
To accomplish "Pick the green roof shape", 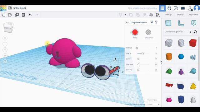I will pos(169,71).
